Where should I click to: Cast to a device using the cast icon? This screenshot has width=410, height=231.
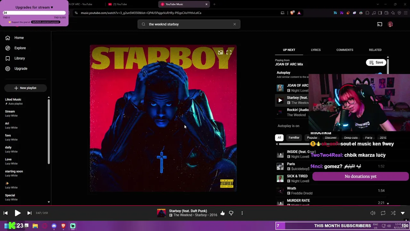click(x=380, y=24)
